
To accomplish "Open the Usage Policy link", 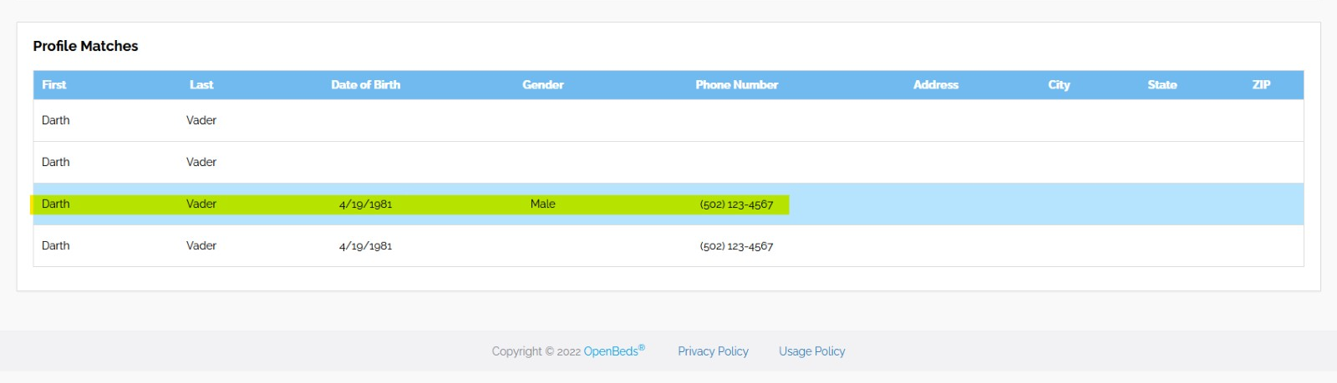I will 811,351.
